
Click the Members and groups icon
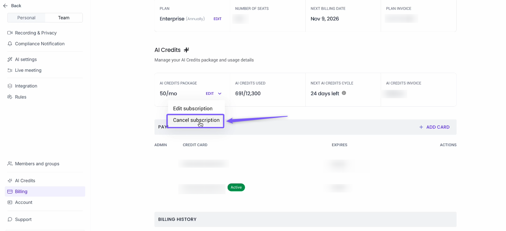click(10, 164)
